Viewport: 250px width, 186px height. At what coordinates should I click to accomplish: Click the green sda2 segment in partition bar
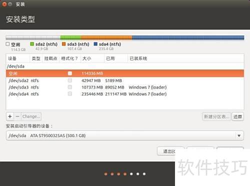70,37
